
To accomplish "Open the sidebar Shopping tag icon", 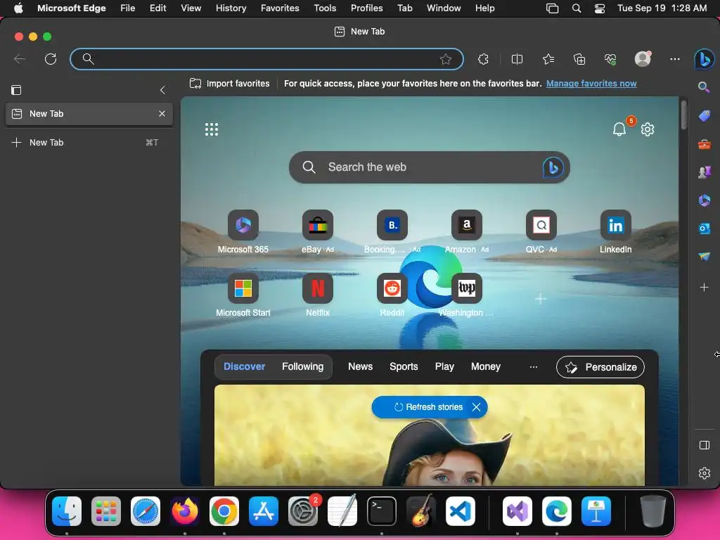I will point(704,116).
